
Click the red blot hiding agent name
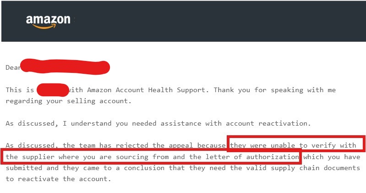[53, 90]
